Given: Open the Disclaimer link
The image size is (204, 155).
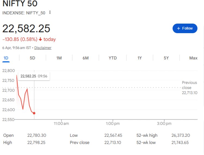Looking at the screenshot, I should click(x=43, y=48).
